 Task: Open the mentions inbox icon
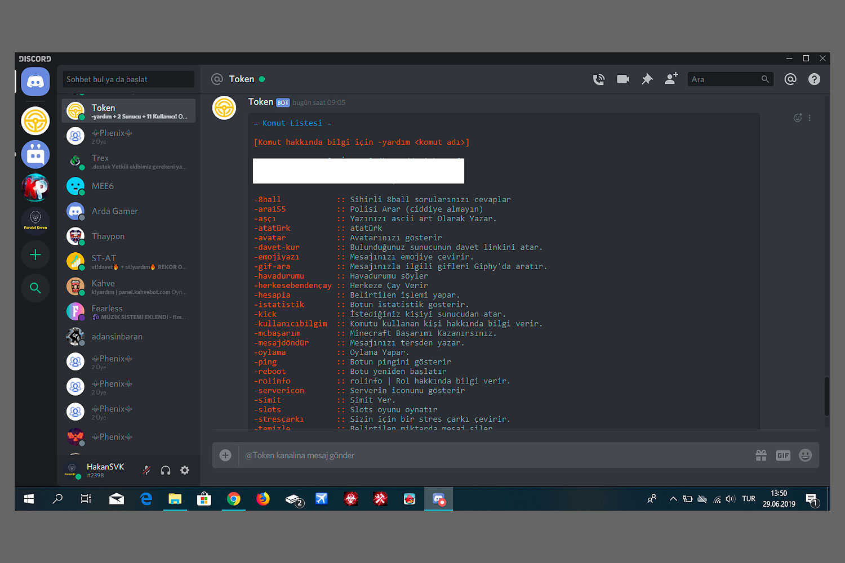pyautogui.click(x=790, y=79)
